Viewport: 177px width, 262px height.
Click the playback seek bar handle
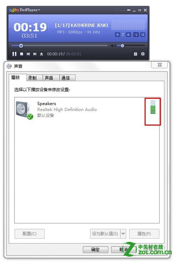tap(21, 46)
